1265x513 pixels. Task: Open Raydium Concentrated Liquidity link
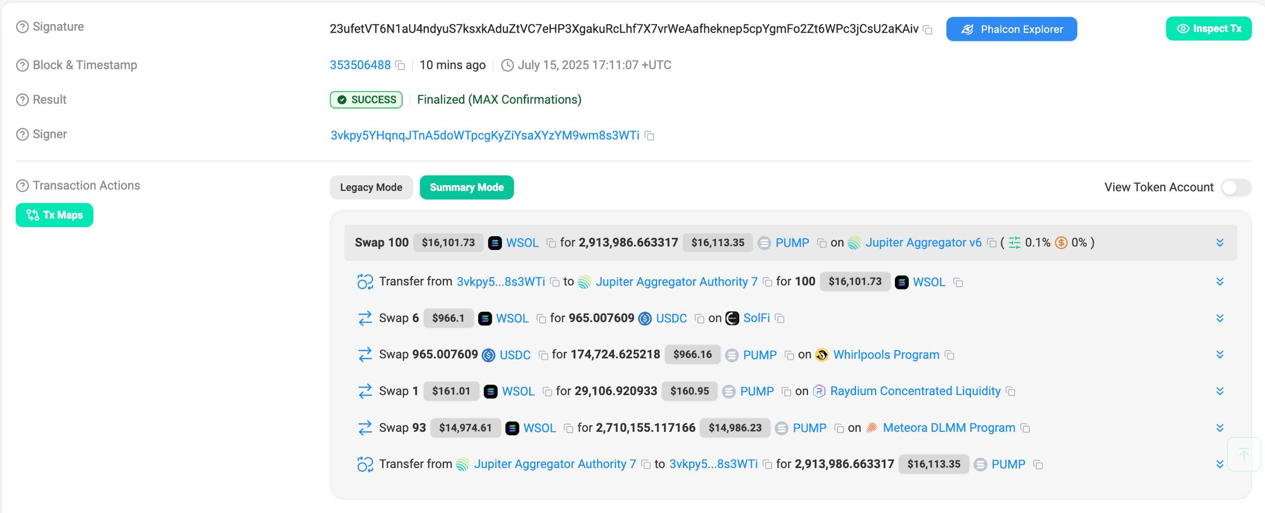915,391
